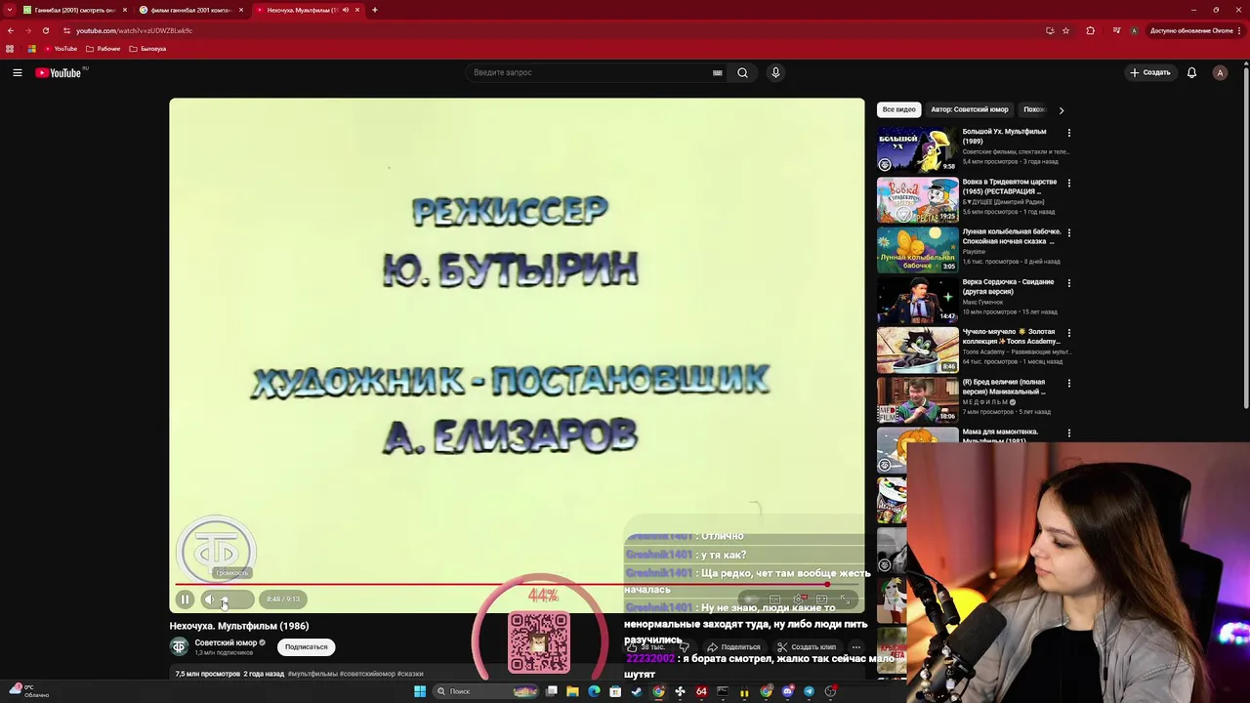Screen dimensions: 1250x703
Task: Click the #сказки hashtag
Action: click(411, 674)
